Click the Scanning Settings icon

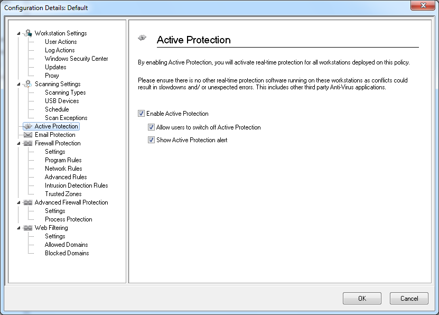tap(28, 84)
